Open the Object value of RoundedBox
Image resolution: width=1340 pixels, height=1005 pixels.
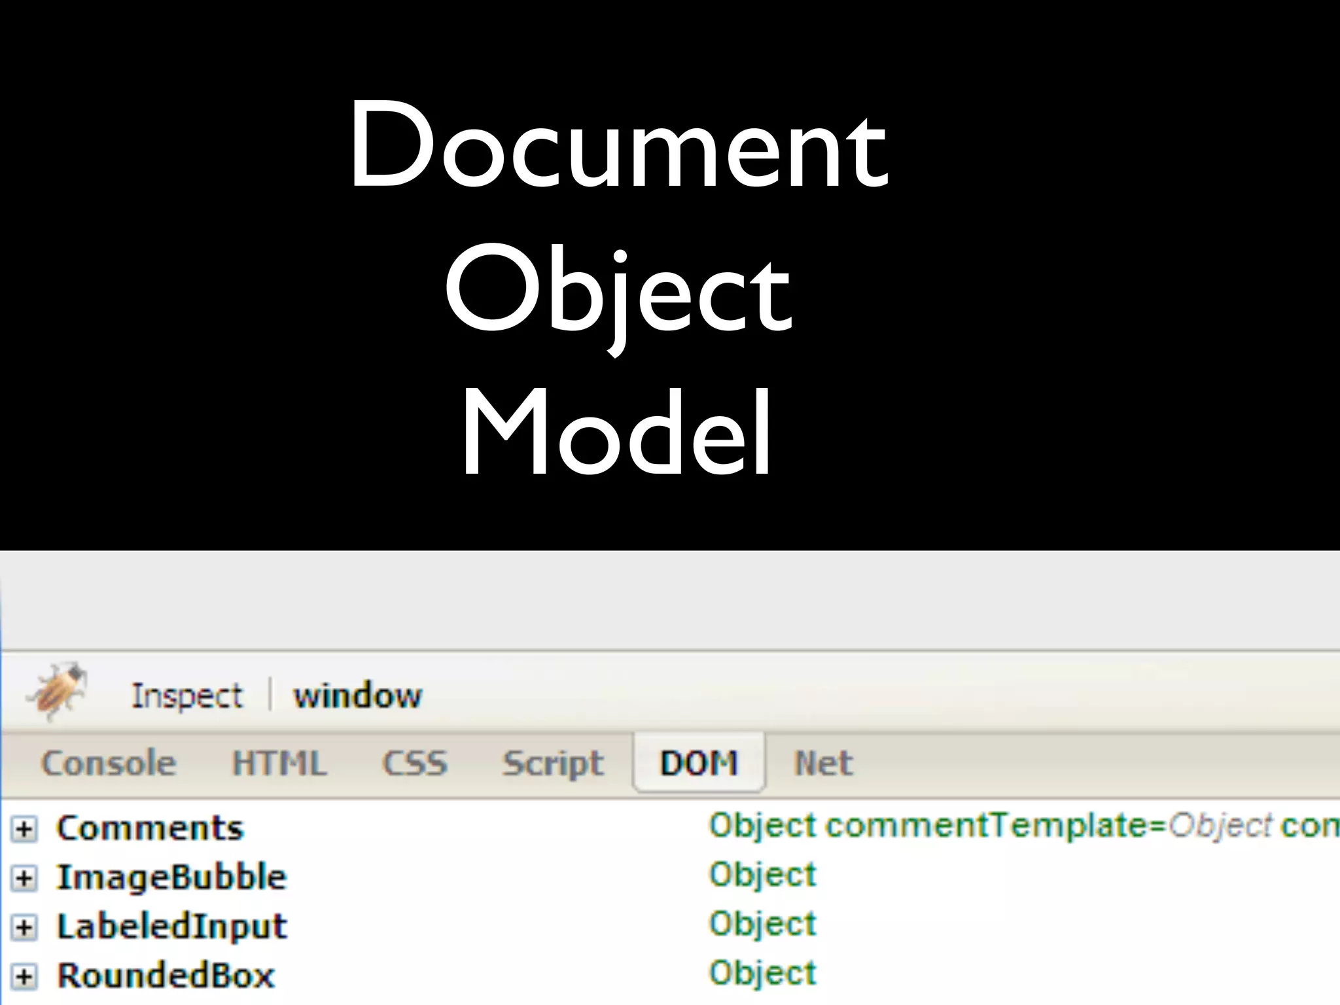(763, 973)
